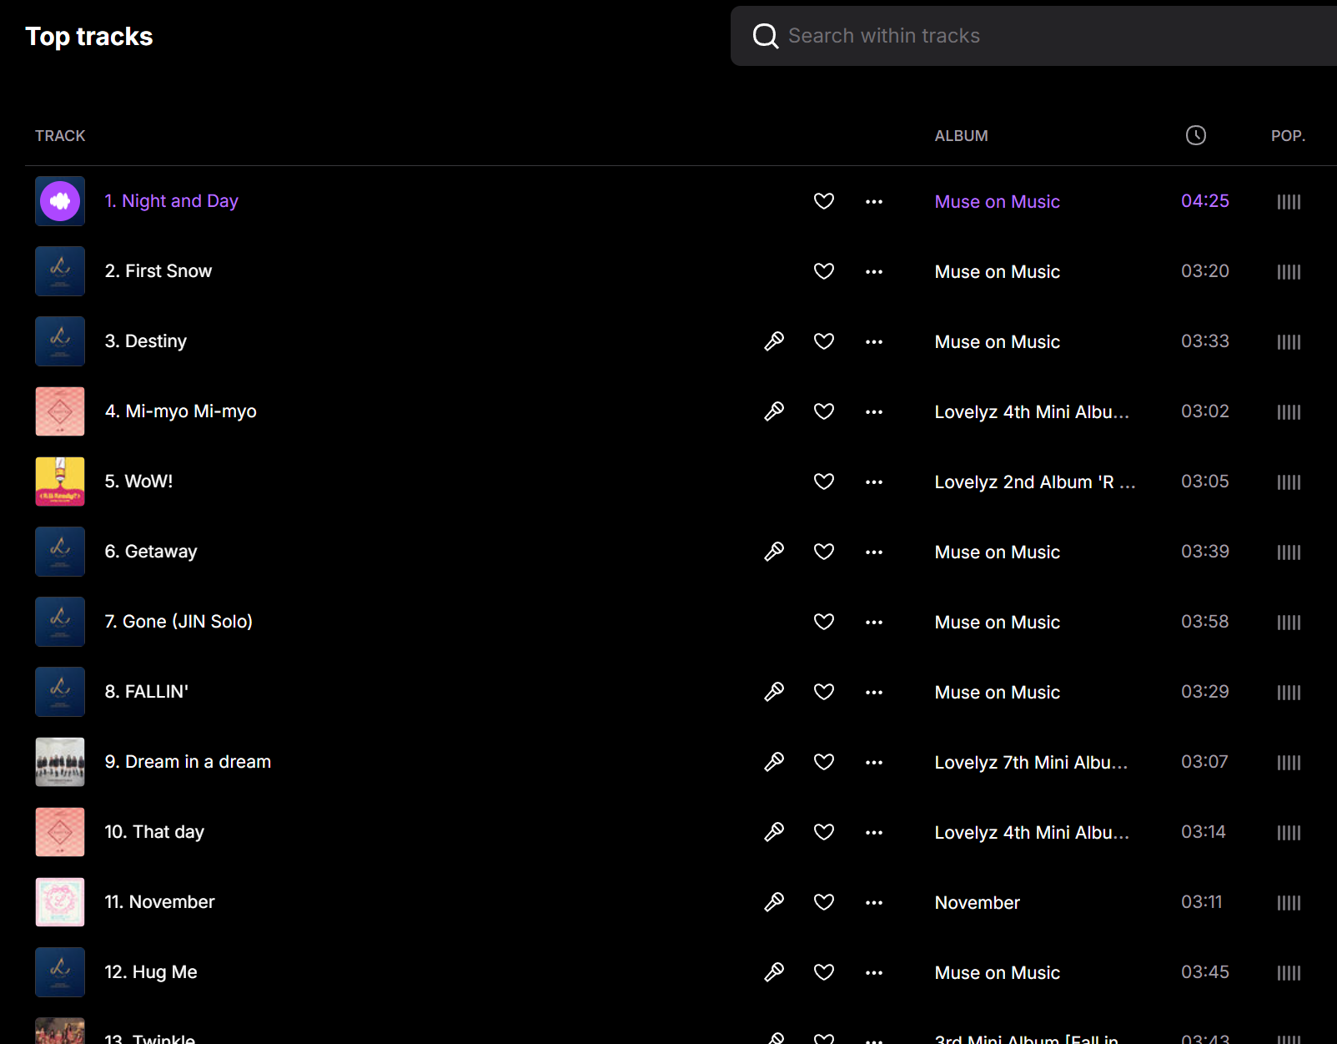This screenshot has height=1044, width=1337.
Task: Show lyrics for FALLIN'
Action: [774, 692]
